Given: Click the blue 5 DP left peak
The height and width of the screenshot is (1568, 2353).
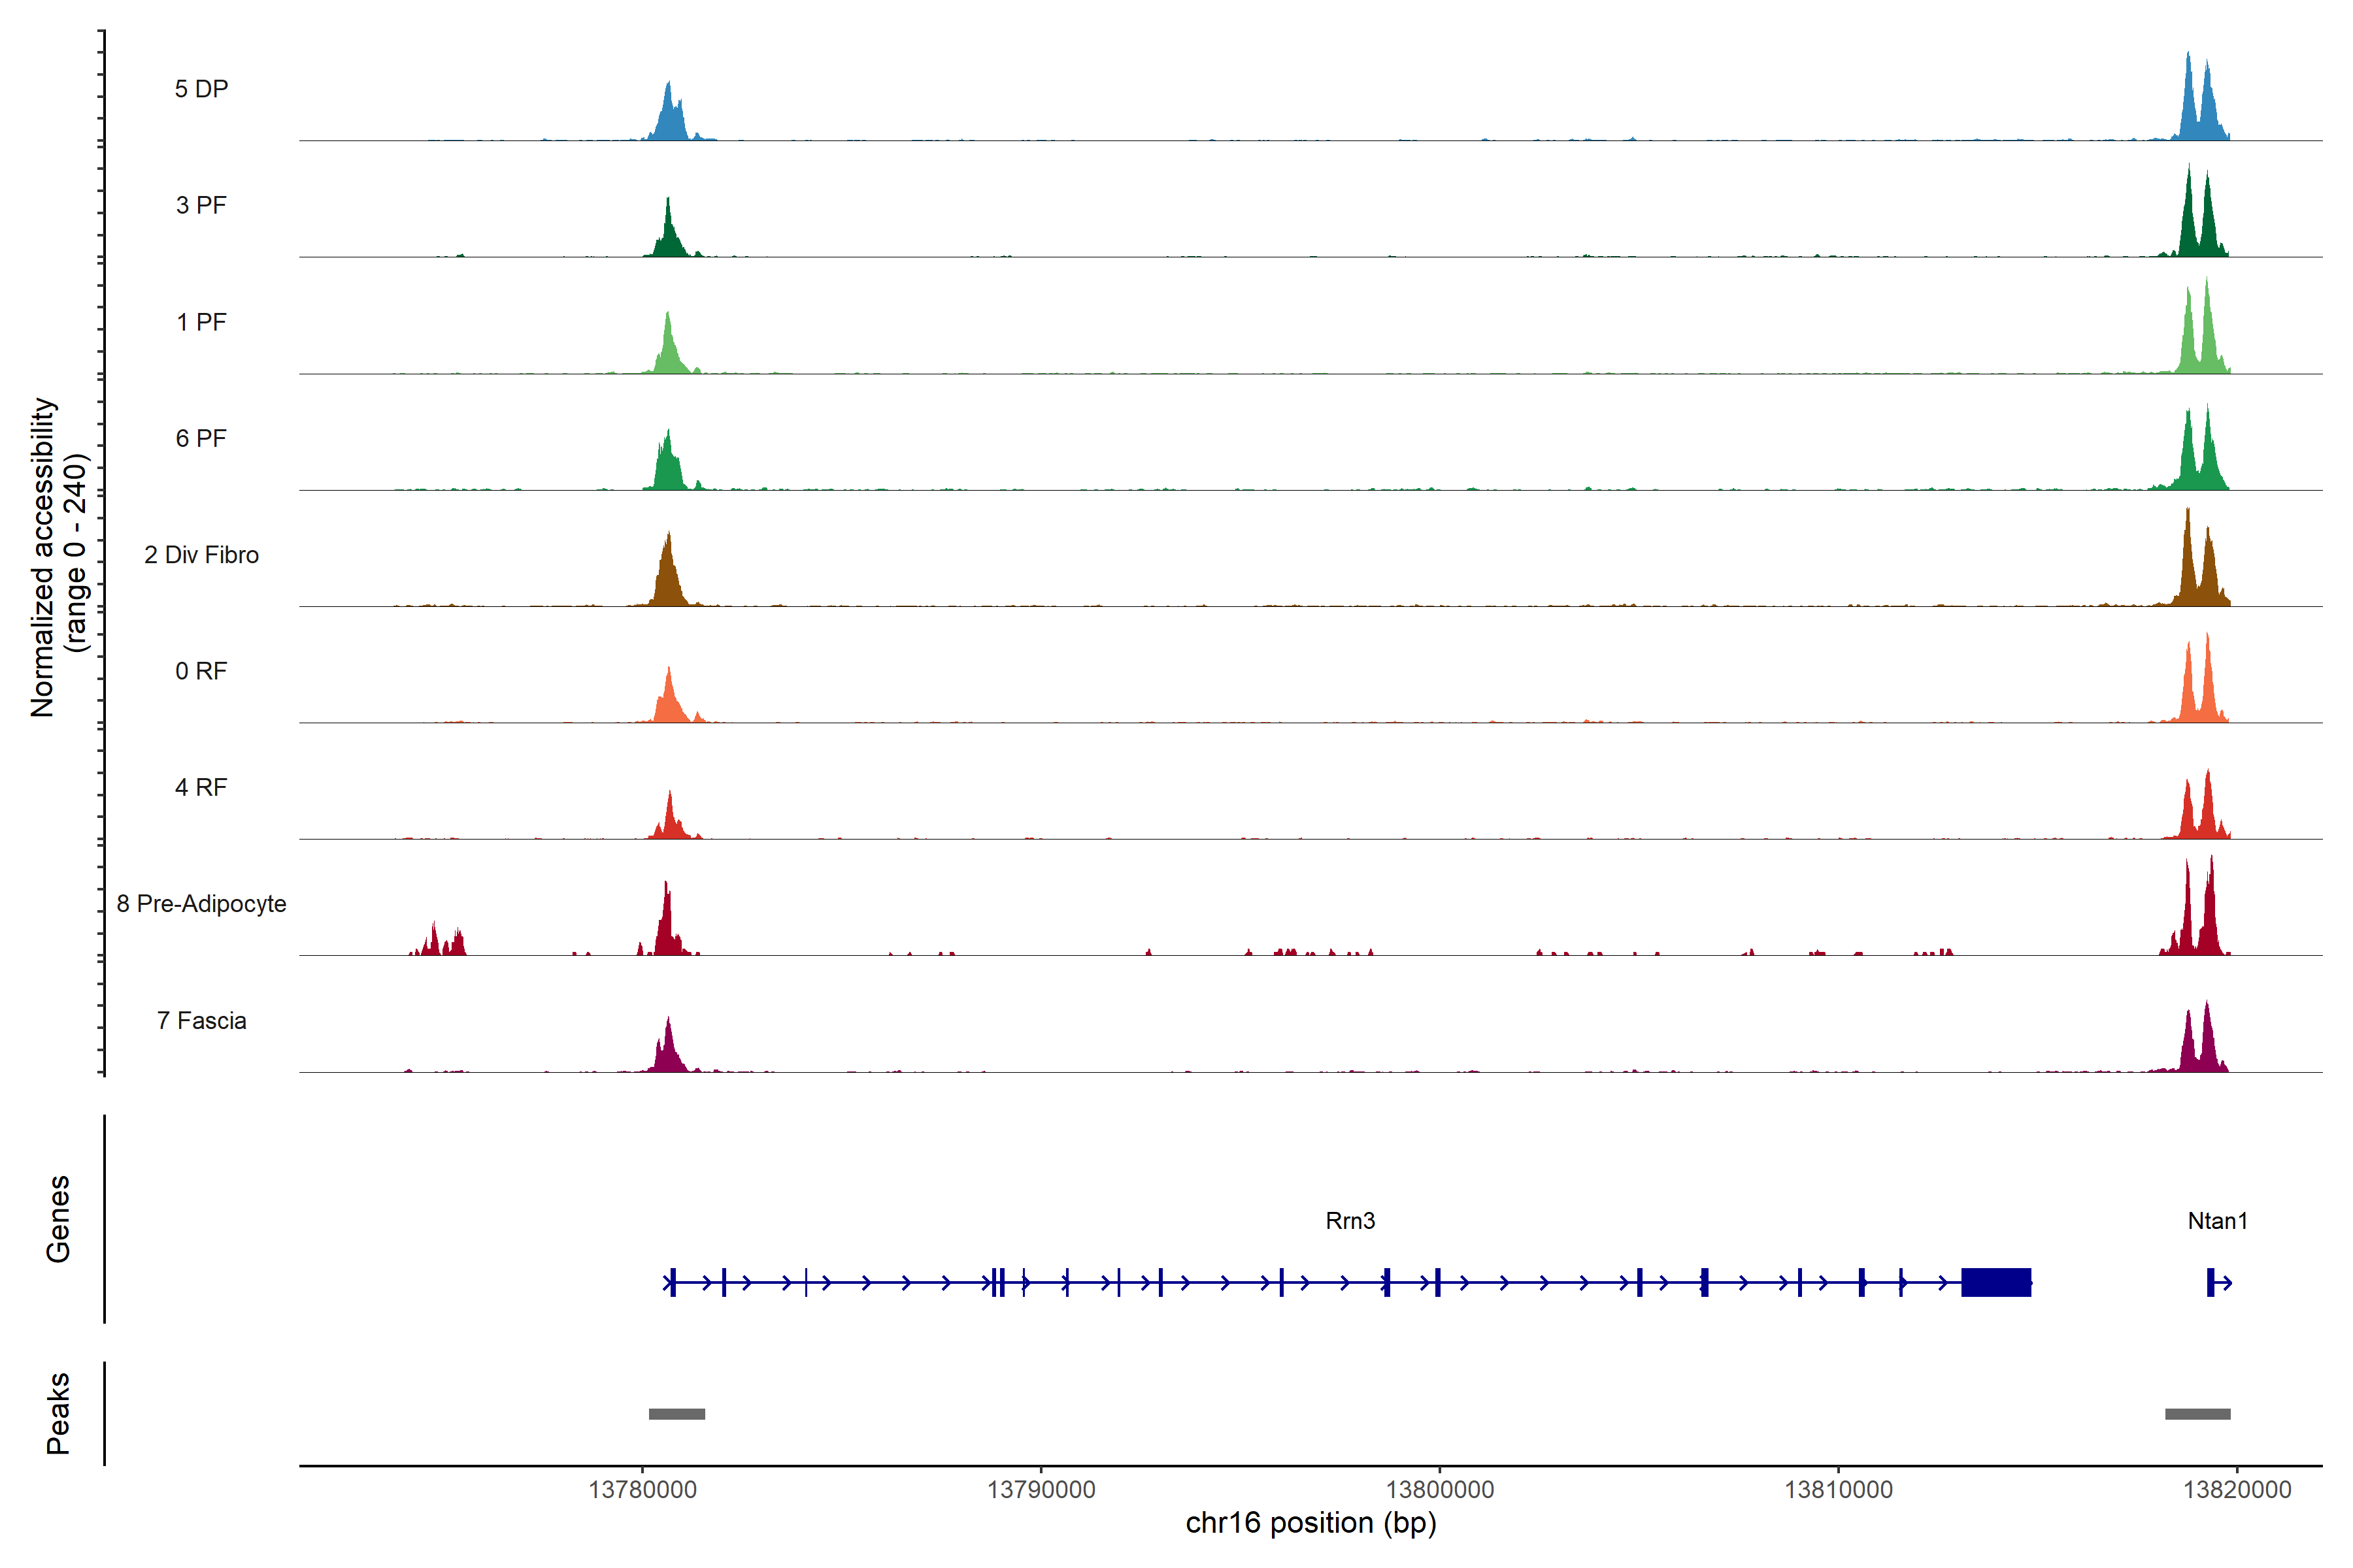Looking at the screenshot, I should tap(669, 118).
